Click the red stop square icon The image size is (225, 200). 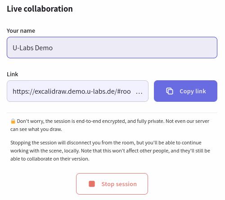click(x=92, y=184)
